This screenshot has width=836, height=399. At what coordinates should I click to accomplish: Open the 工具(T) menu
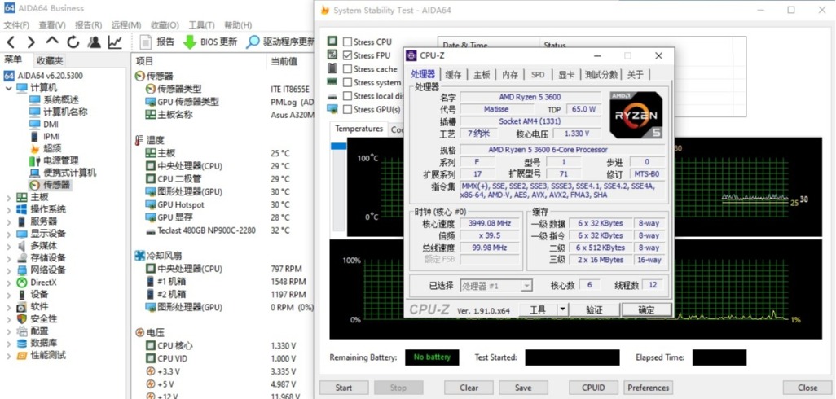[x=201, y=25]
